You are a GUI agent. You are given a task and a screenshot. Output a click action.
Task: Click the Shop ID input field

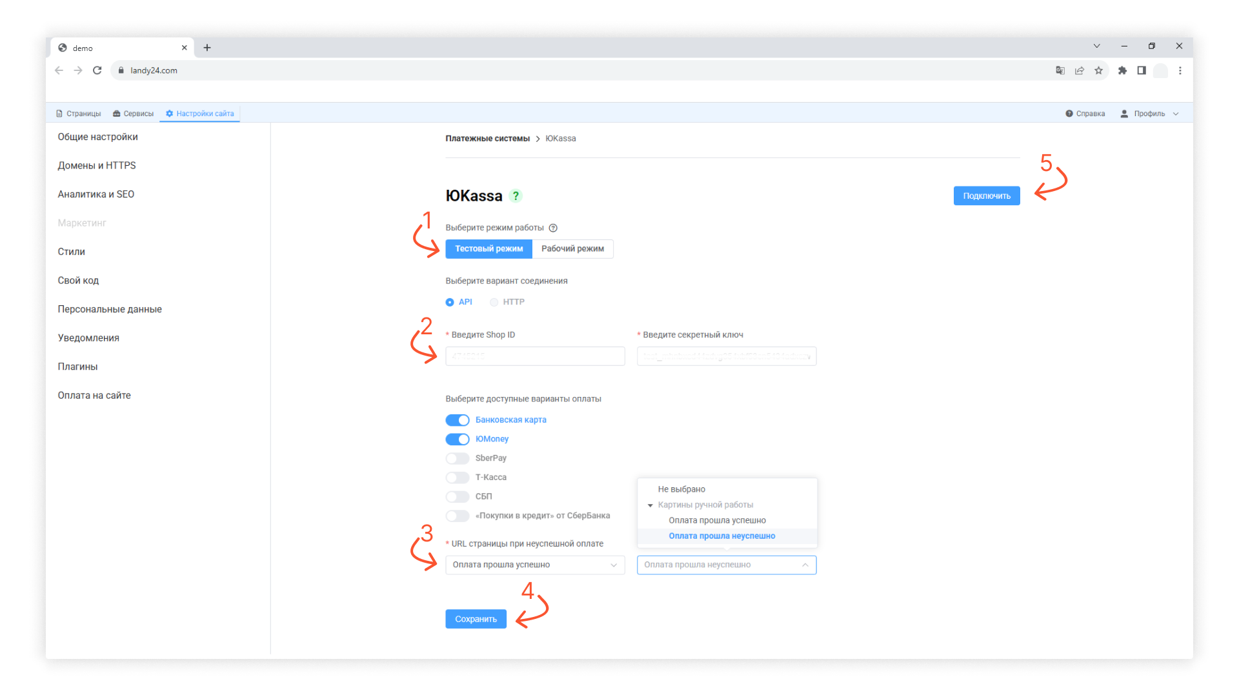[535, 356]
